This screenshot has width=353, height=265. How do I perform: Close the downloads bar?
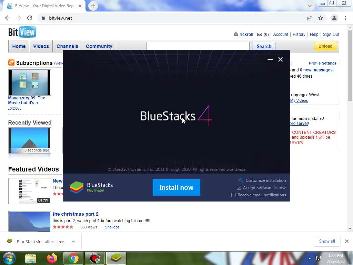(x=347, y=241)
